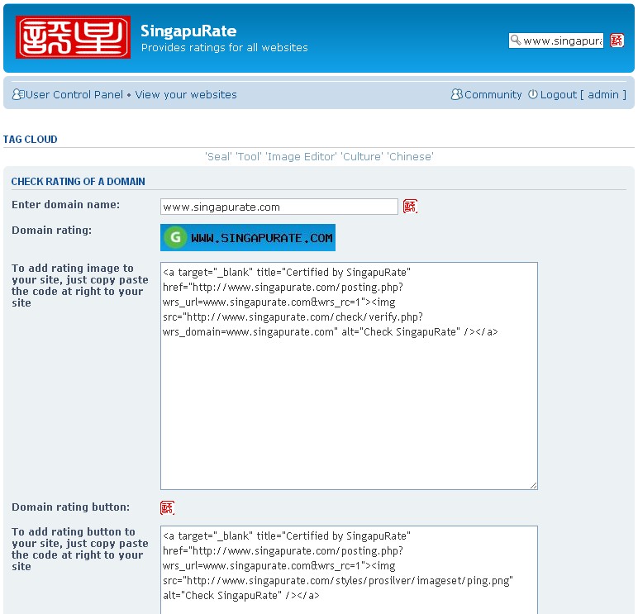Click 'Provides ratings for all websites' tagline
This screenshot has height=614, width=638.
pos(225,48)
